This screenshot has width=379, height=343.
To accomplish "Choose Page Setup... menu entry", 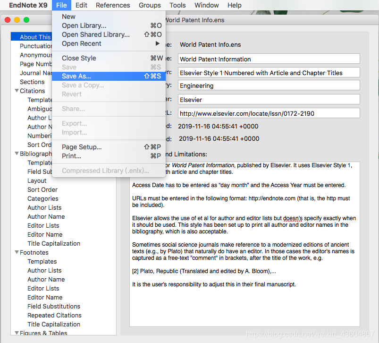I will click(x=109, y=147).
